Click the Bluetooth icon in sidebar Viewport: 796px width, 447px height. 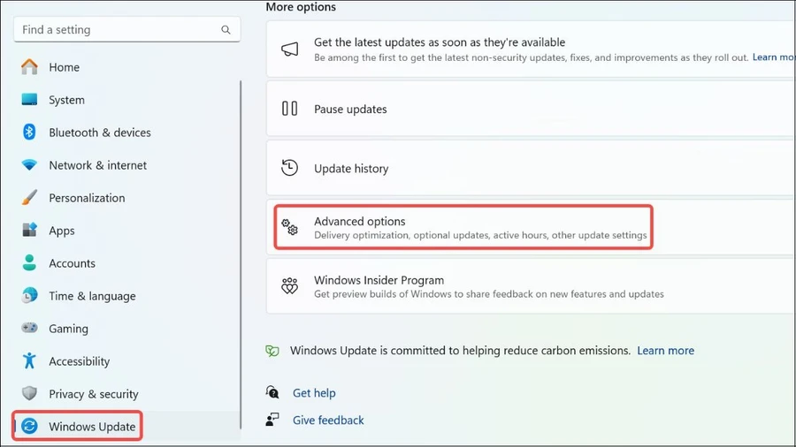pos(29,133)
